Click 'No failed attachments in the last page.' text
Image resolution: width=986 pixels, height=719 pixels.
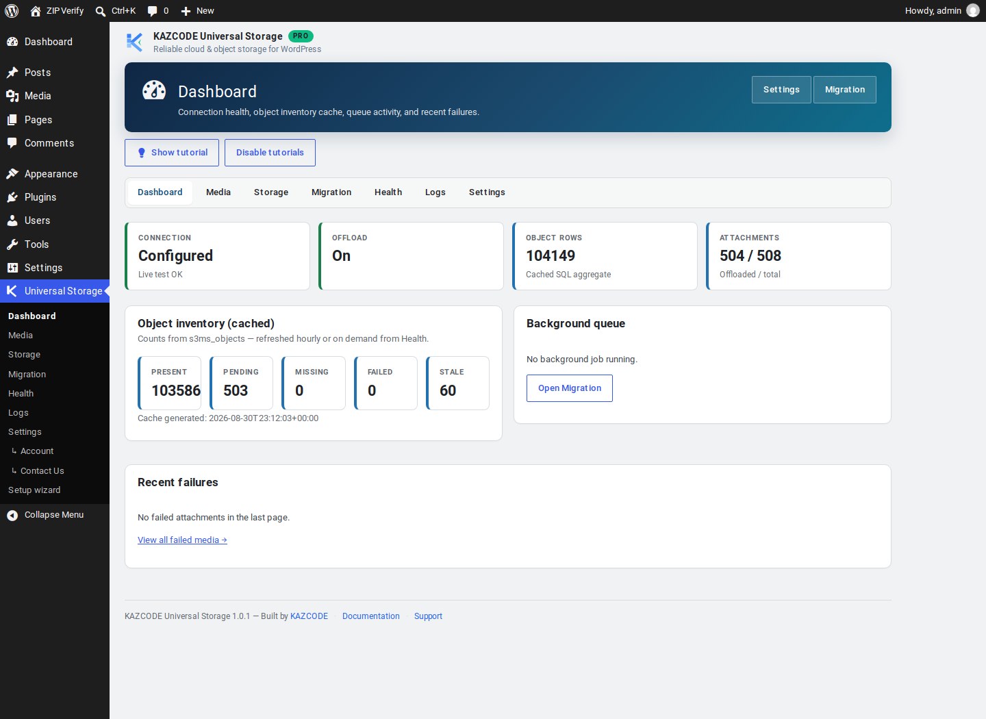click(x=214, y=518)
